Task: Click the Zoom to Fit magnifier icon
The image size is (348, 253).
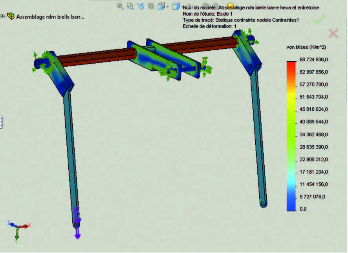Action: tap(121, 6)
